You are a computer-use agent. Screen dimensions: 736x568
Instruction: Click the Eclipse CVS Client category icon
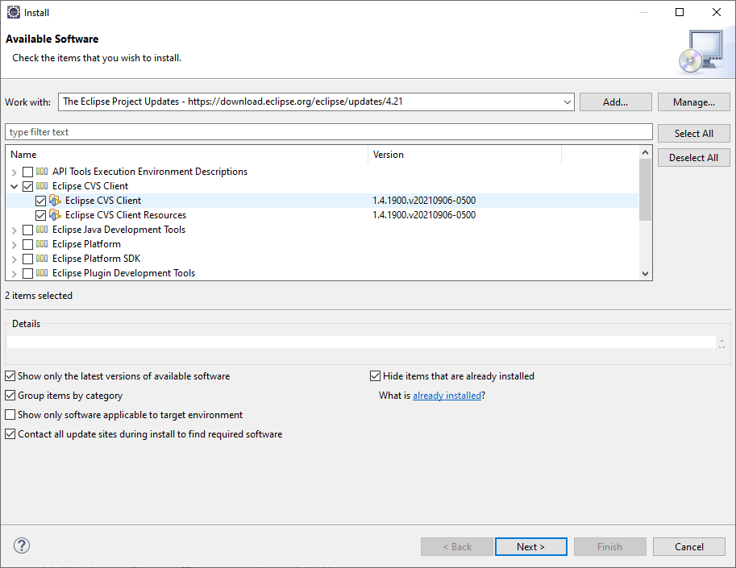42,186
